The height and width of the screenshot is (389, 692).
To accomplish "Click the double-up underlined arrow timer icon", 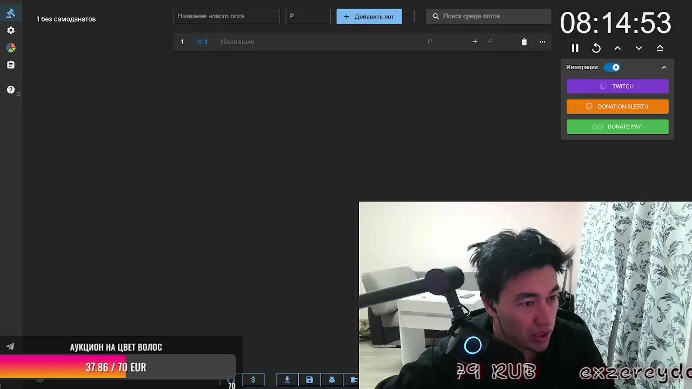I will pyautogui.click(x=660, y=48).
